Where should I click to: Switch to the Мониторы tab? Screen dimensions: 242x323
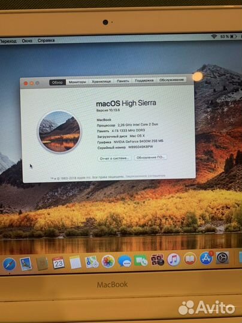(77, 82)
